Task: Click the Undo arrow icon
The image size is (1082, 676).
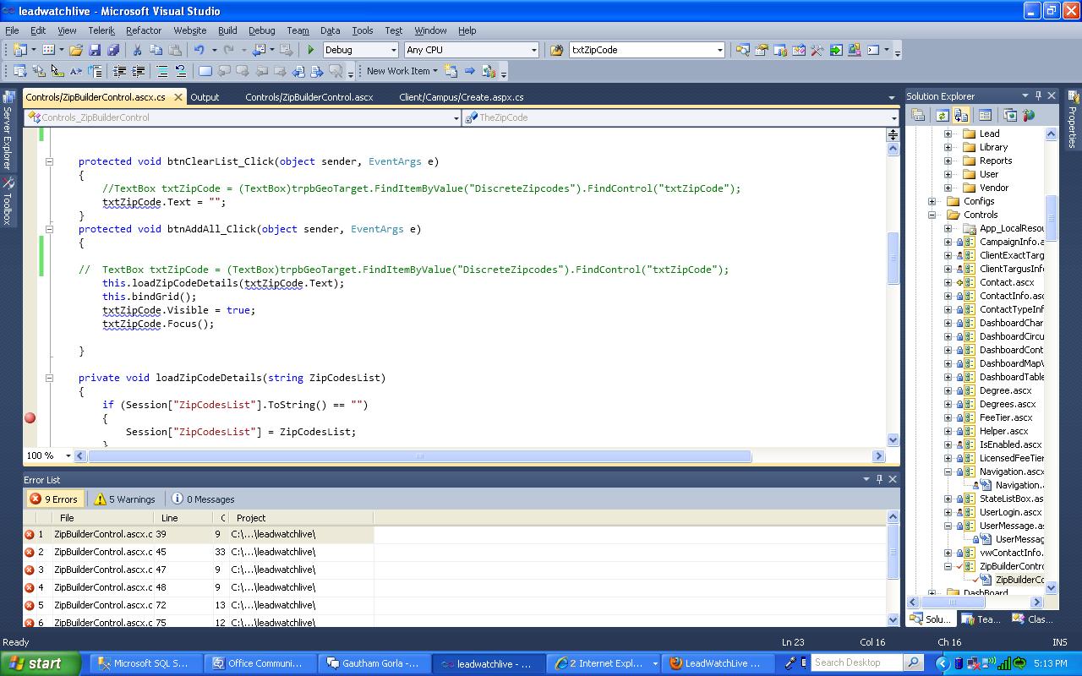Action: 199,51
